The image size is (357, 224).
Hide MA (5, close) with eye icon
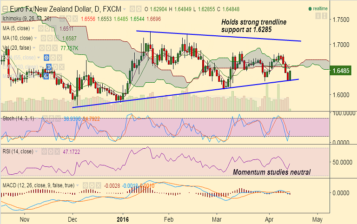[x=41, y=28]
